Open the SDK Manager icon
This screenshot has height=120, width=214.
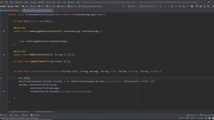click(x=208, y=6)
